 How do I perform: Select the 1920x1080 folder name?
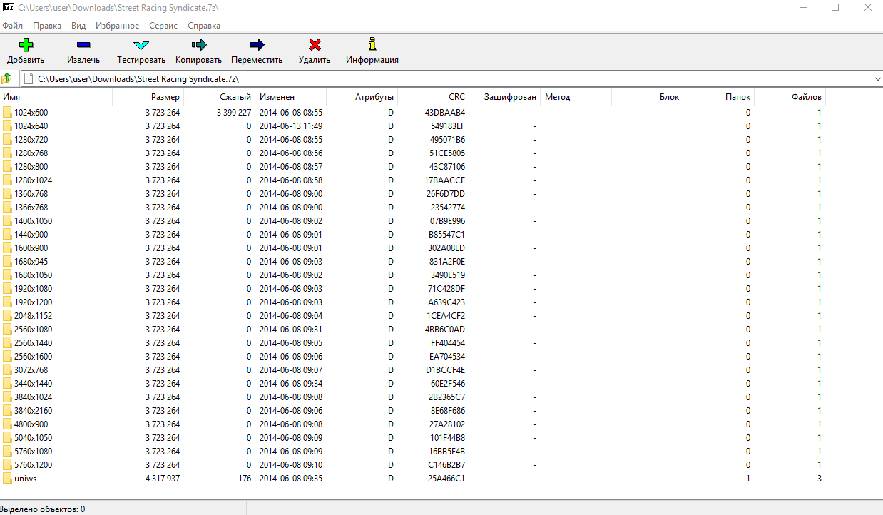coord(33,288)
